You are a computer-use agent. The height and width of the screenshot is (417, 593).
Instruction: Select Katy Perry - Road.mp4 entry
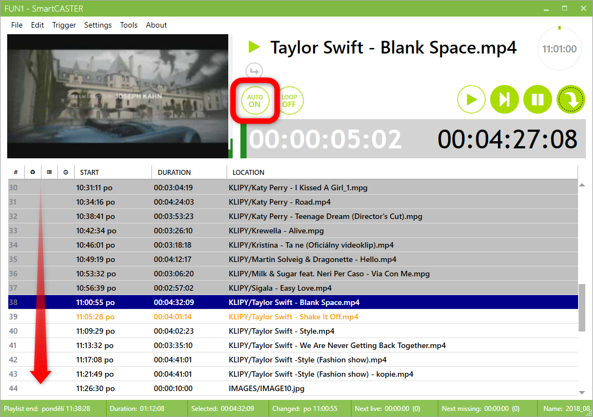(x=293, y=202)
